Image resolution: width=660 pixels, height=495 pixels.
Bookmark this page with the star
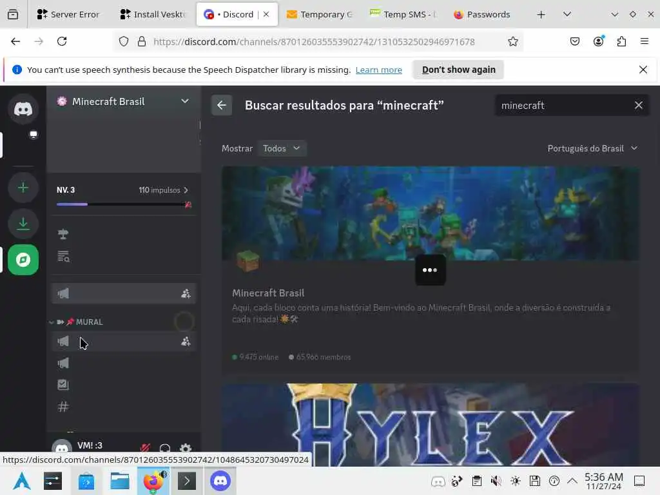tap(512, 41)
